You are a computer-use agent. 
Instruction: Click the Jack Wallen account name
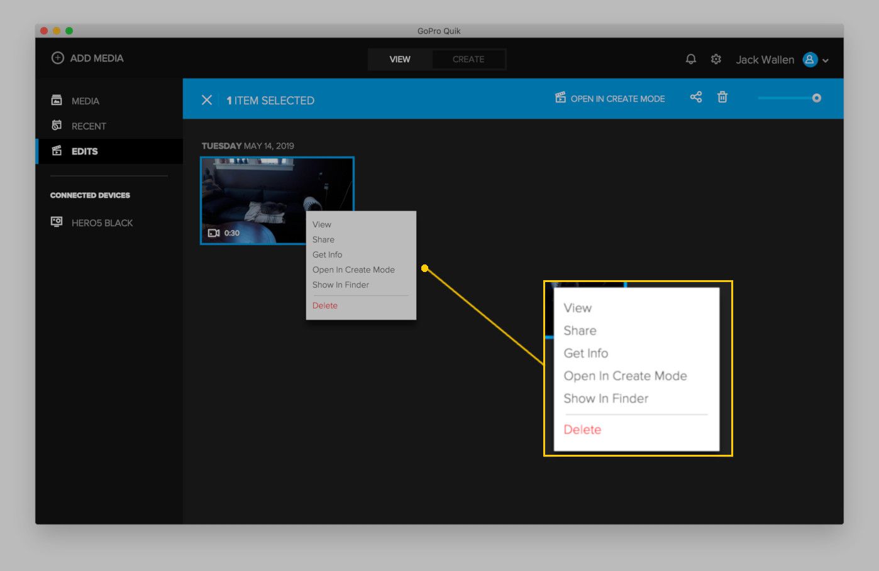point(765,60)
